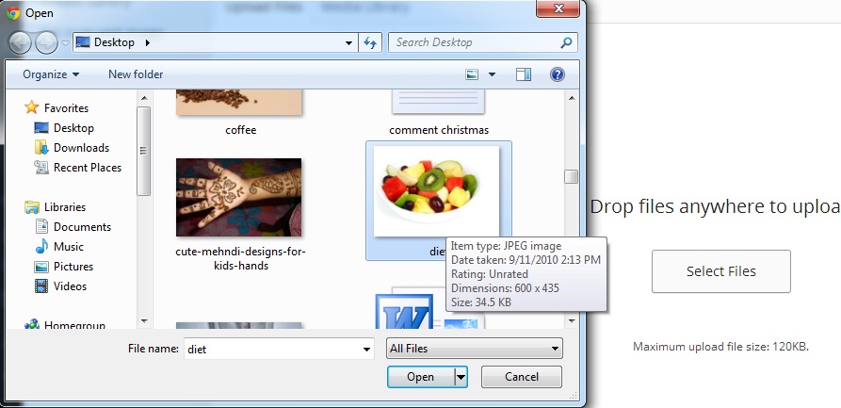Click the Chrome icon in dialog title
The height and width of the screenshot is (408, 841).
coord(13,13)
